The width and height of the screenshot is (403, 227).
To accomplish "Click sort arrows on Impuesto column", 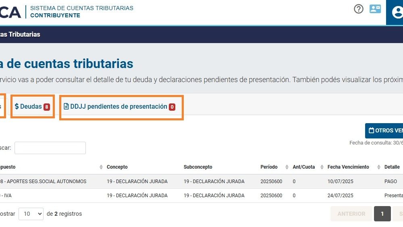I will point(101,167).
